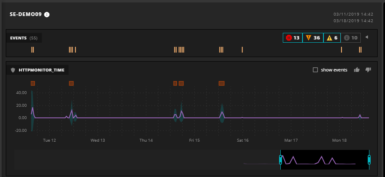
Task: Click the first orange anomaly marker on chart
Action: [x=33, y=83]
